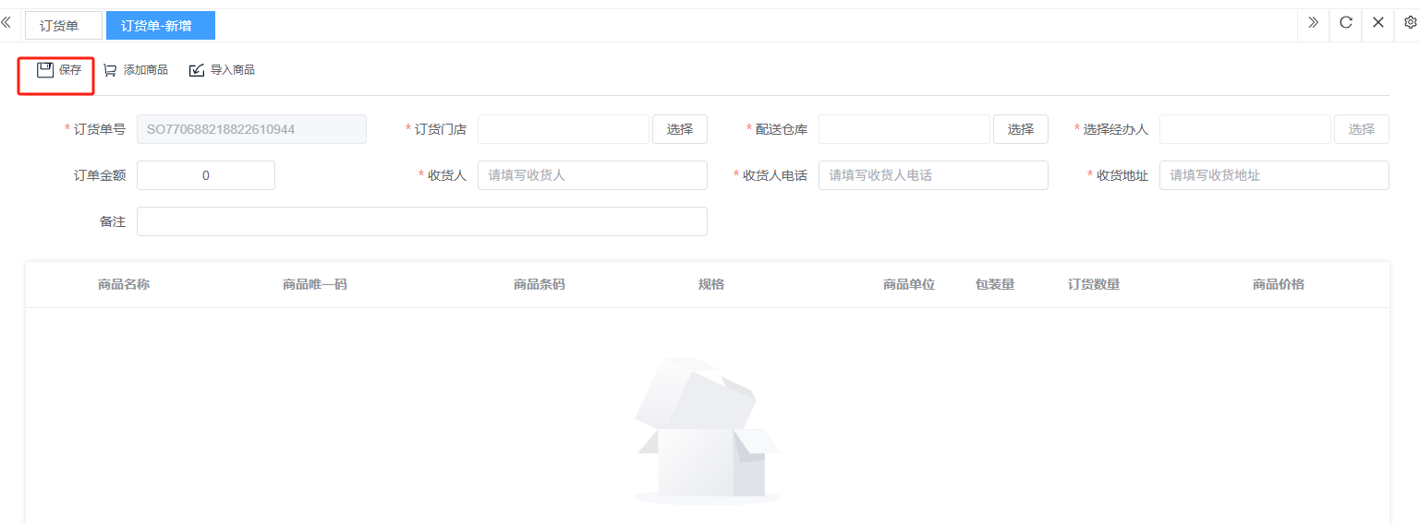Viewport: 1419px width, 524px height.
Task: Focus the 配送仓库 input field
Action: pyautogui.click(x=904, y=129)
